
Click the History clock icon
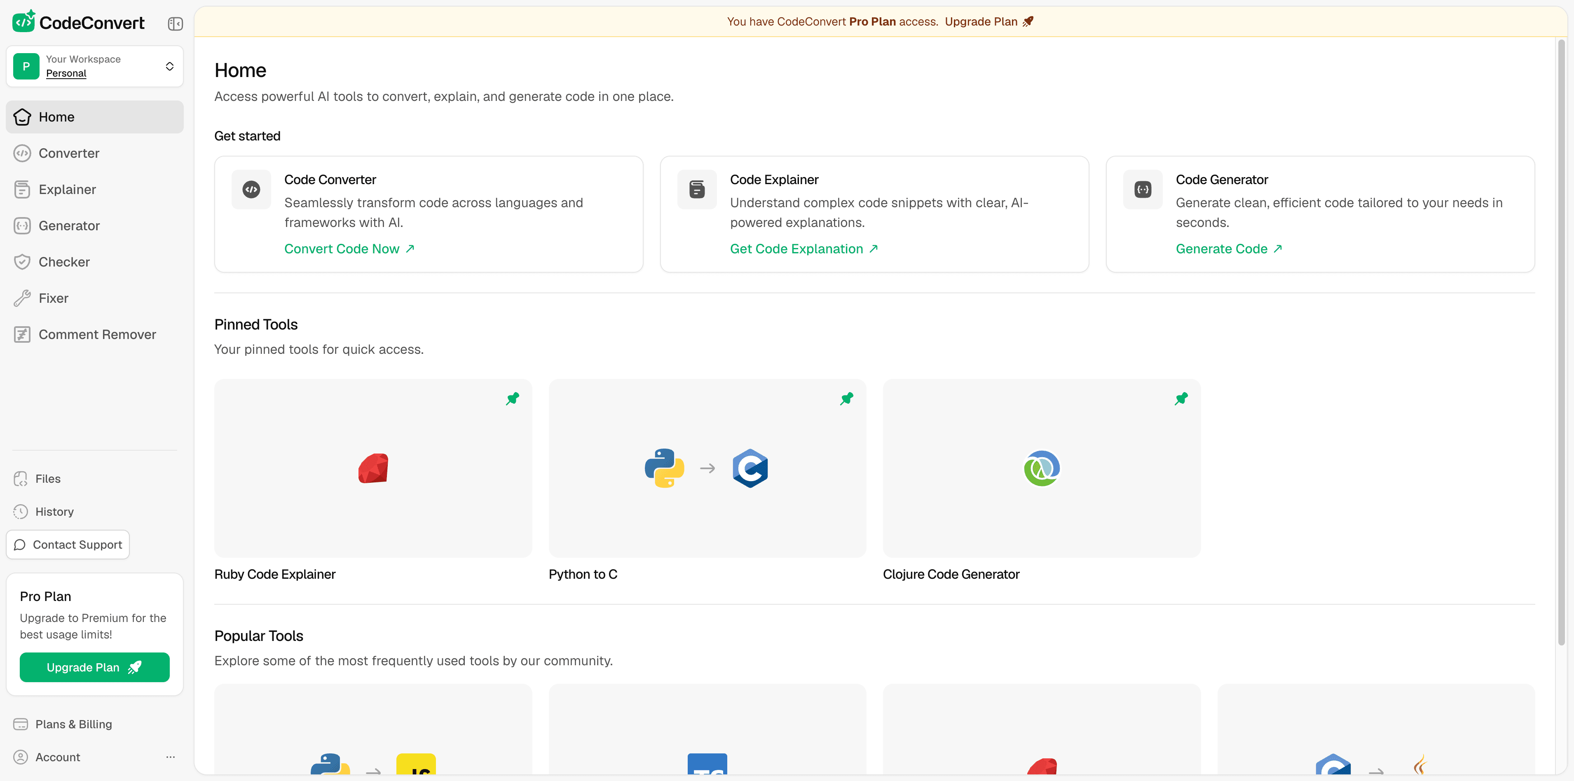pyautogui.click(x=21, y=512)
